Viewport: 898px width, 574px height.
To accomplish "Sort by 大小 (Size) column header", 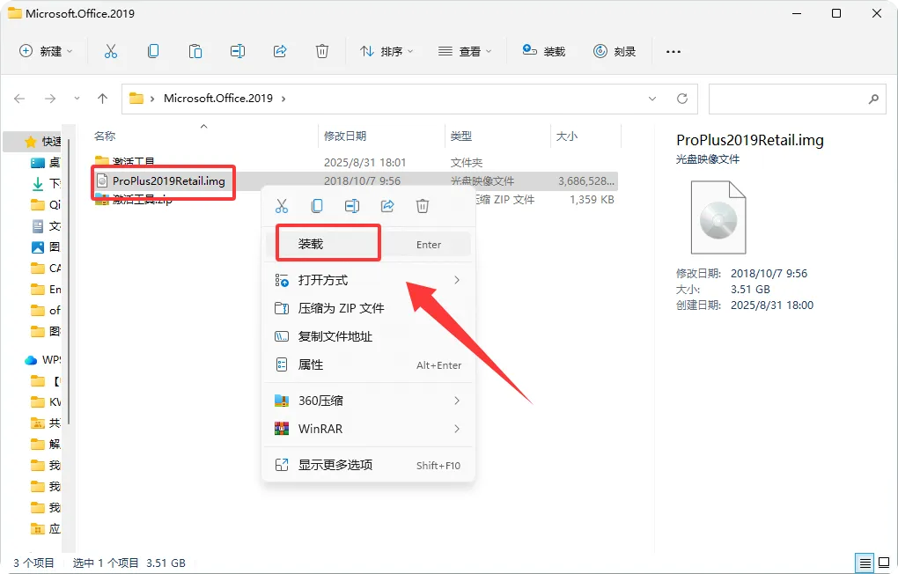I will pyautogui.click(x=567, y=136).
